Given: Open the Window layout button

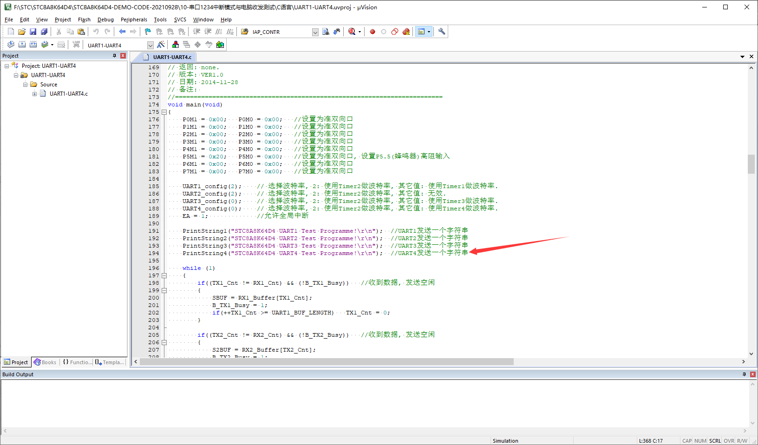Looking at the screenshot, I should click(421, 32).
